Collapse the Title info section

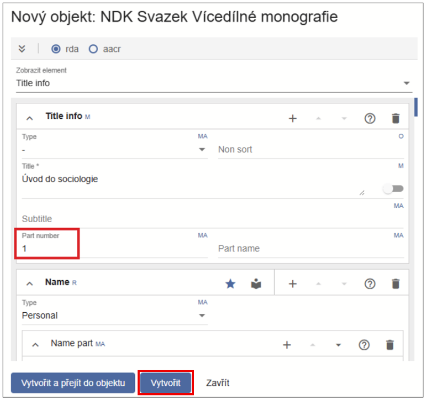tap(30, 118)
